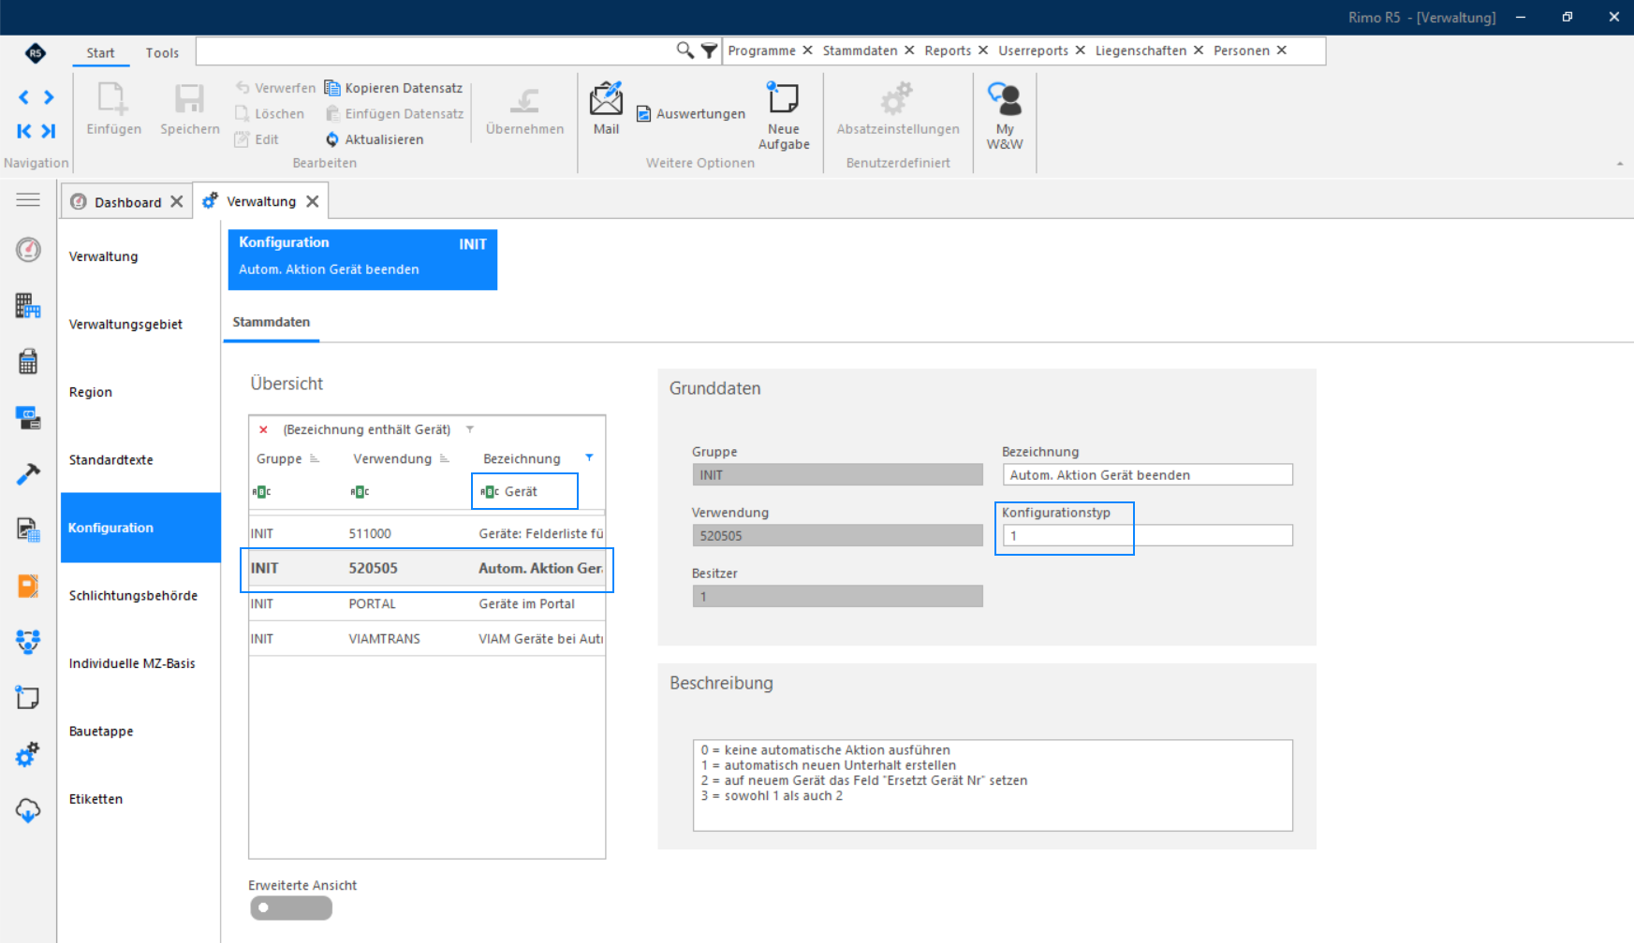Select row with Verwendung 511000

coord(427,533)
